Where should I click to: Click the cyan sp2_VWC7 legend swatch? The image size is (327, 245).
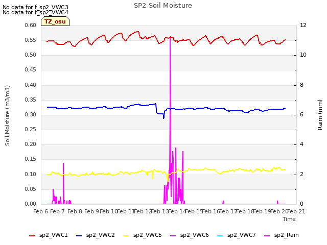coord(220,236)
